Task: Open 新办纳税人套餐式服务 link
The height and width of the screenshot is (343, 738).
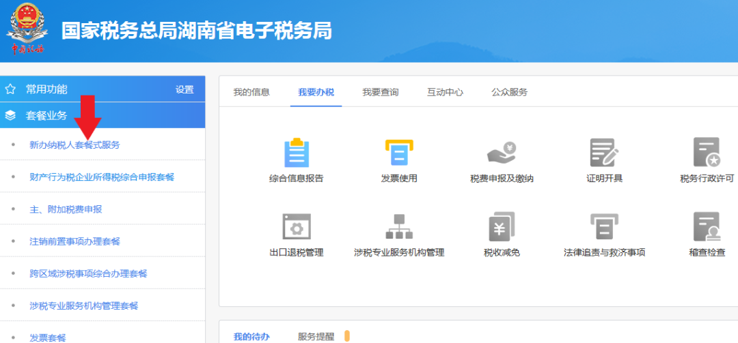Action: [74, 145]
